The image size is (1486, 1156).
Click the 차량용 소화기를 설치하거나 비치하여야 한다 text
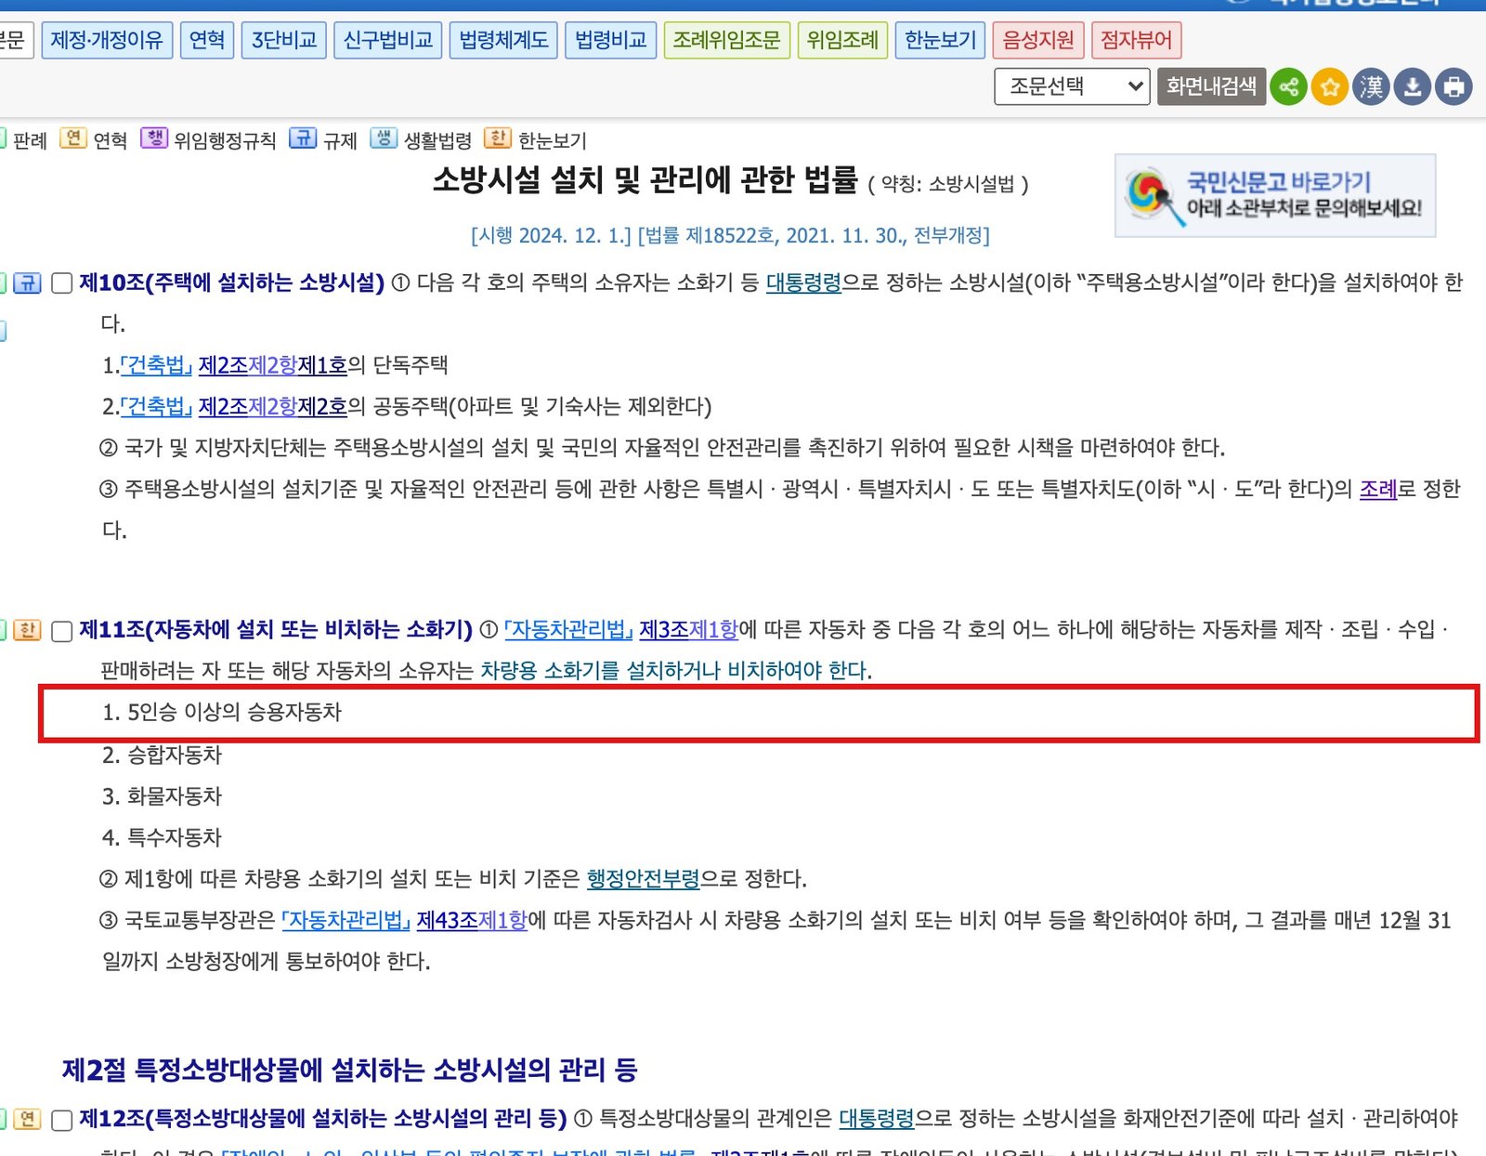point(674,671)
